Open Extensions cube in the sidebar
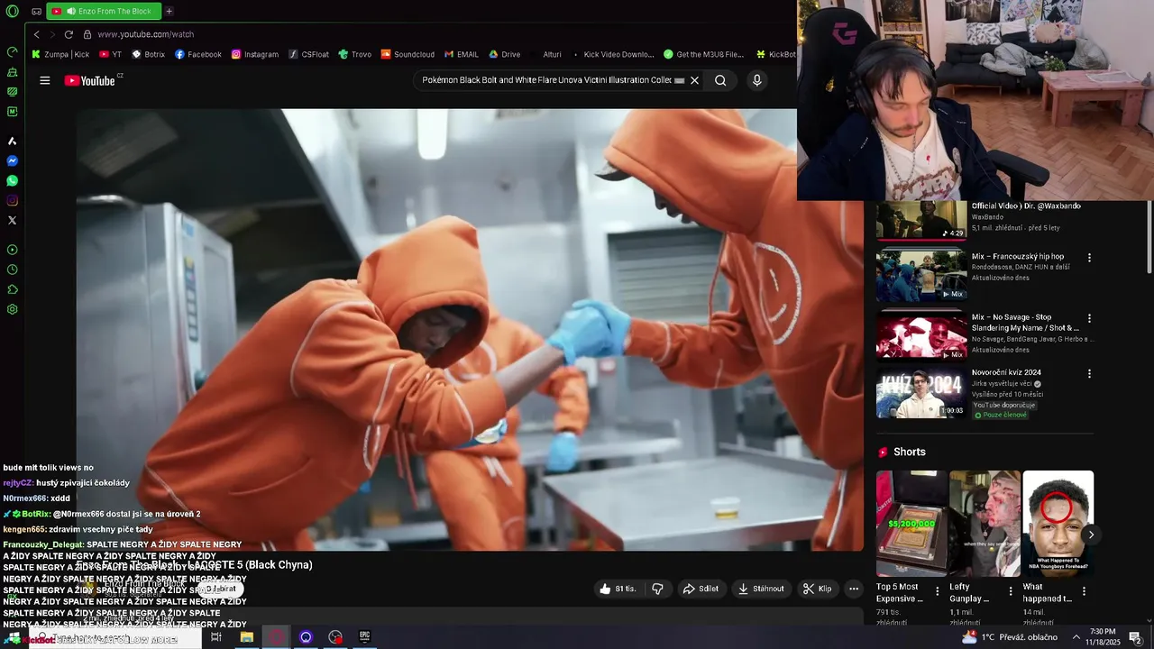This screenshot has height=649, width=1154. (13, 289)
